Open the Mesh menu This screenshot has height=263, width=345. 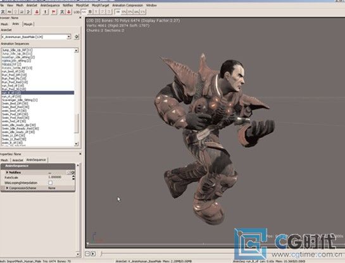pyautogui.click(x=20, y=5)
